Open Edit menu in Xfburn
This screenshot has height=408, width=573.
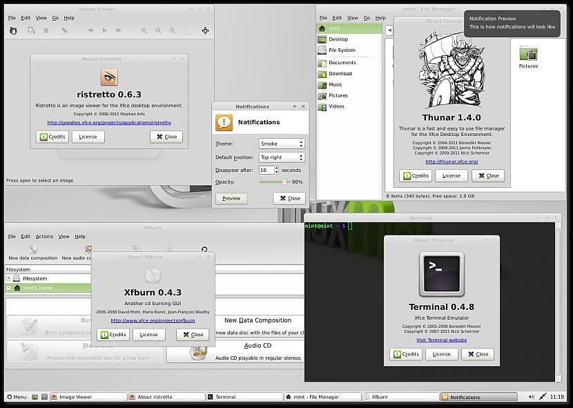point(26,237)
